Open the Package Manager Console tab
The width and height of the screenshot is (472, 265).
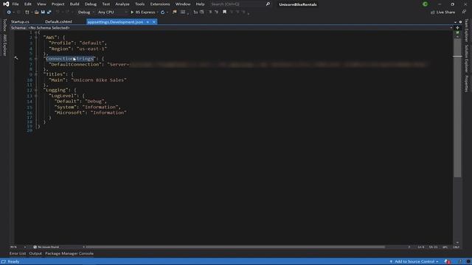[69, 253]
